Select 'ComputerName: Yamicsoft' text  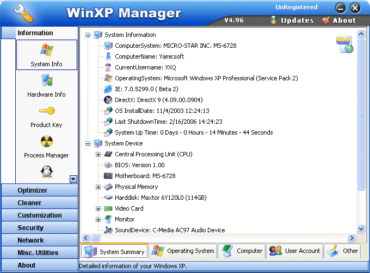pyautogui.click(x=150, y=56)
